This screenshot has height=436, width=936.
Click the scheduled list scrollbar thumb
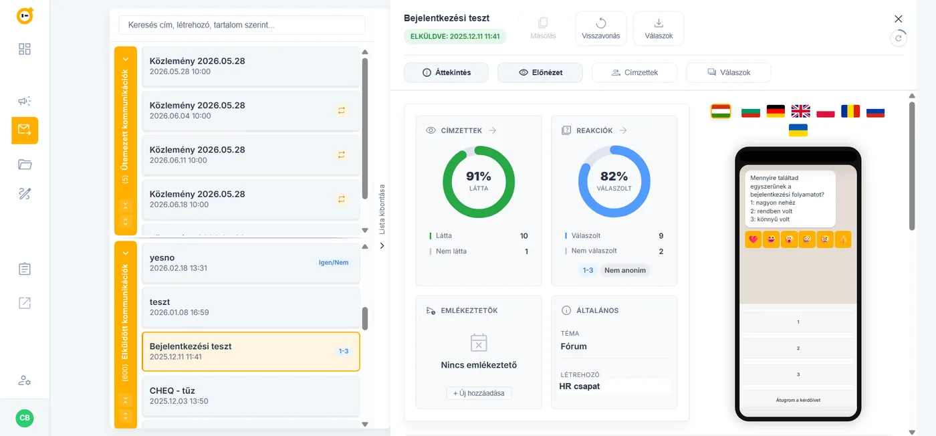[x=365, y=128]
